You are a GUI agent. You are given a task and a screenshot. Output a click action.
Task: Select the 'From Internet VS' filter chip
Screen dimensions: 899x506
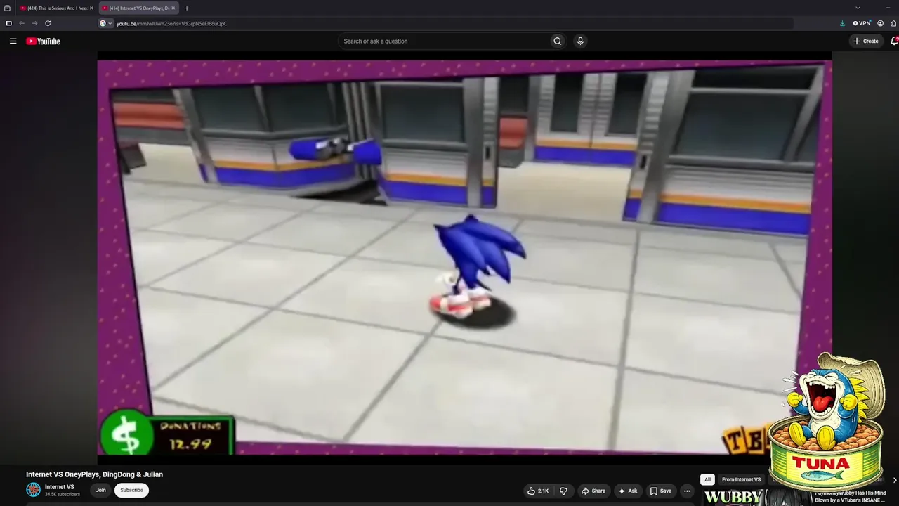pyautogui.click(x=741, y=479)
